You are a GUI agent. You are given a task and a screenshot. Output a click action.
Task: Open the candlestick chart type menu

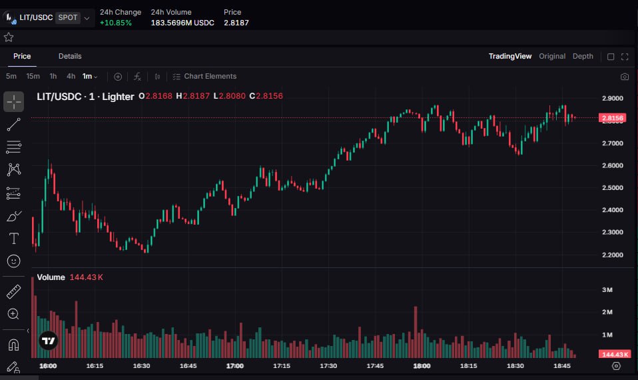click(x=158, y=77)
